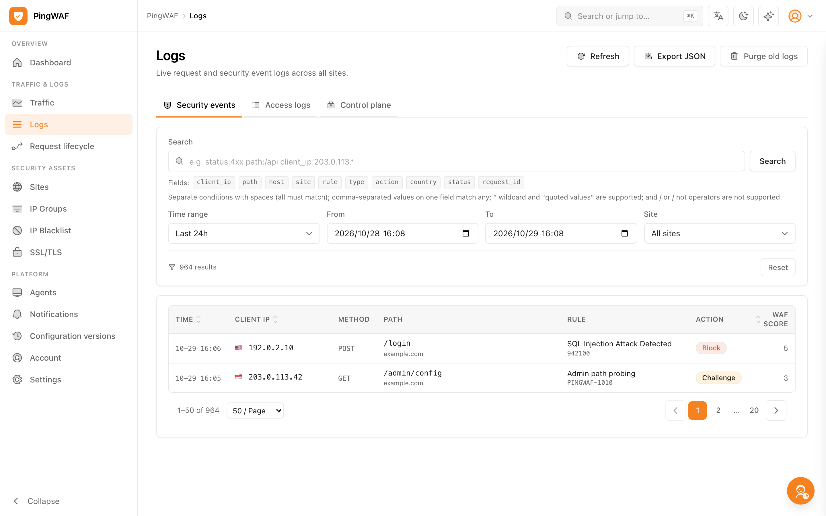This screenshot has width=826, height=516.
Task: Toggle dark mode moon icon
Action: click(743, 16)
